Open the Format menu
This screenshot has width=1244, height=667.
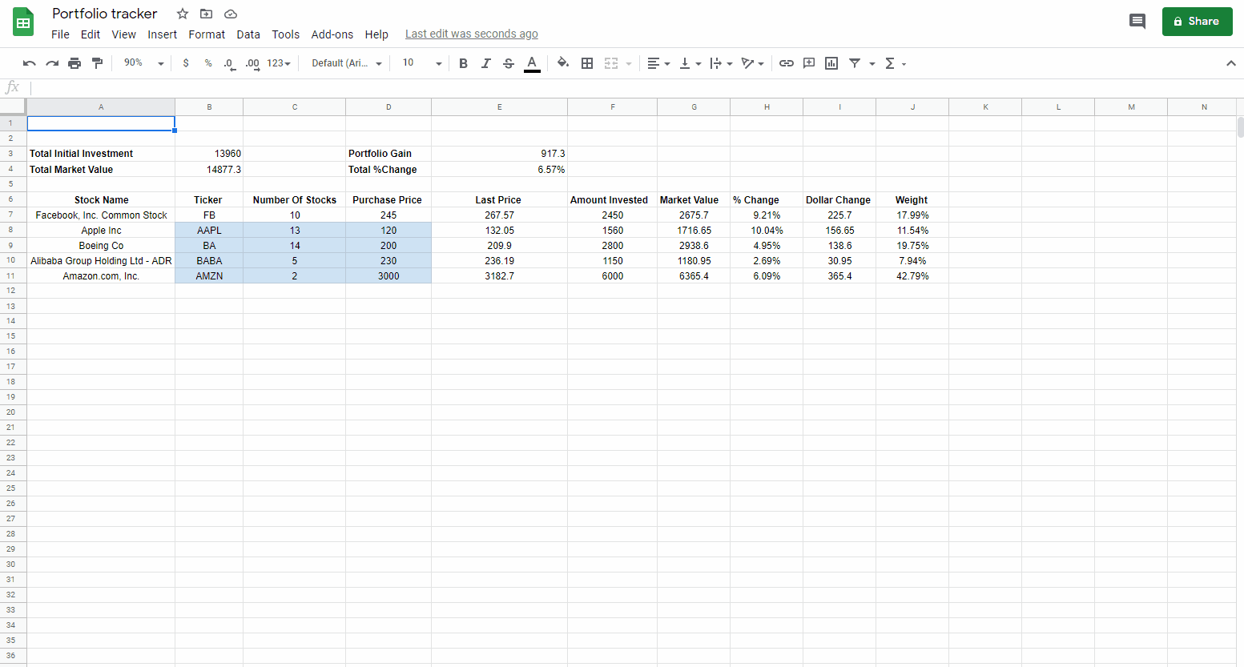point(207,34)
